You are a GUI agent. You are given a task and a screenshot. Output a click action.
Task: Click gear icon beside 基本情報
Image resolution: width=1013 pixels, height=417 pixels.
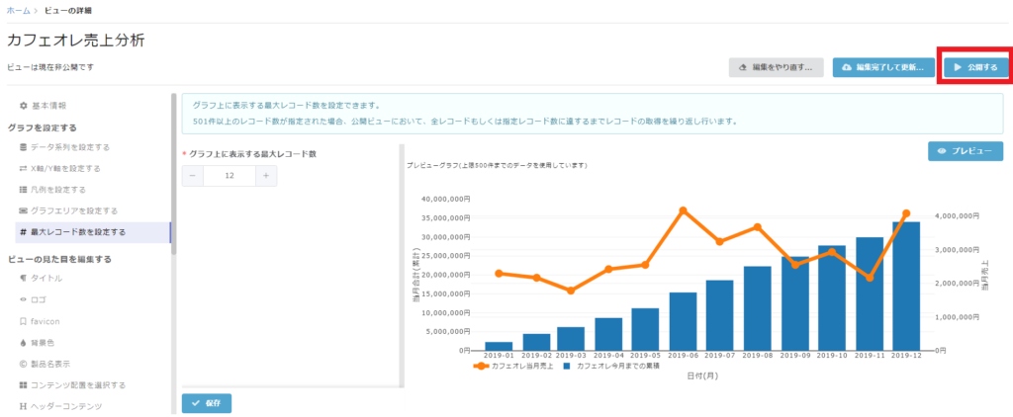pos(24,105)
